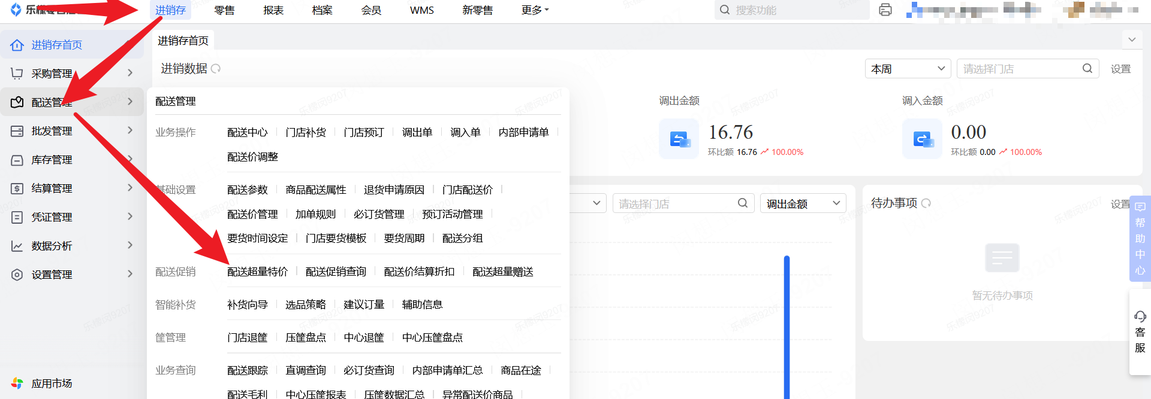Click the 结算管理 sidebar icon
The width and height of the screenshot is (1151, 399).
pos(17,188)
